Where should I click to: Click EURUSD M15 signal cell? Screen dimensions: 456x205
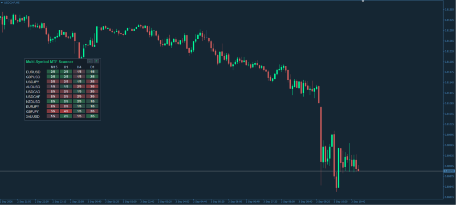point(53,72)
